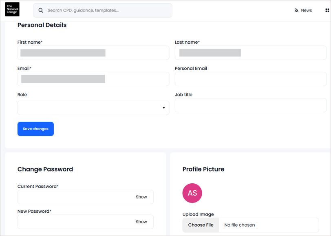The width and height of the screenshot is (331, 236).
Task: Click the Job title input field
Action: click(x=250, y=105)
